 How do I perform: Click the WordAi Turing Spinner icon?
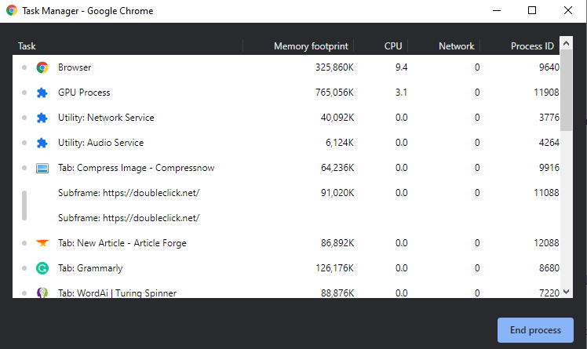[42, 293]
